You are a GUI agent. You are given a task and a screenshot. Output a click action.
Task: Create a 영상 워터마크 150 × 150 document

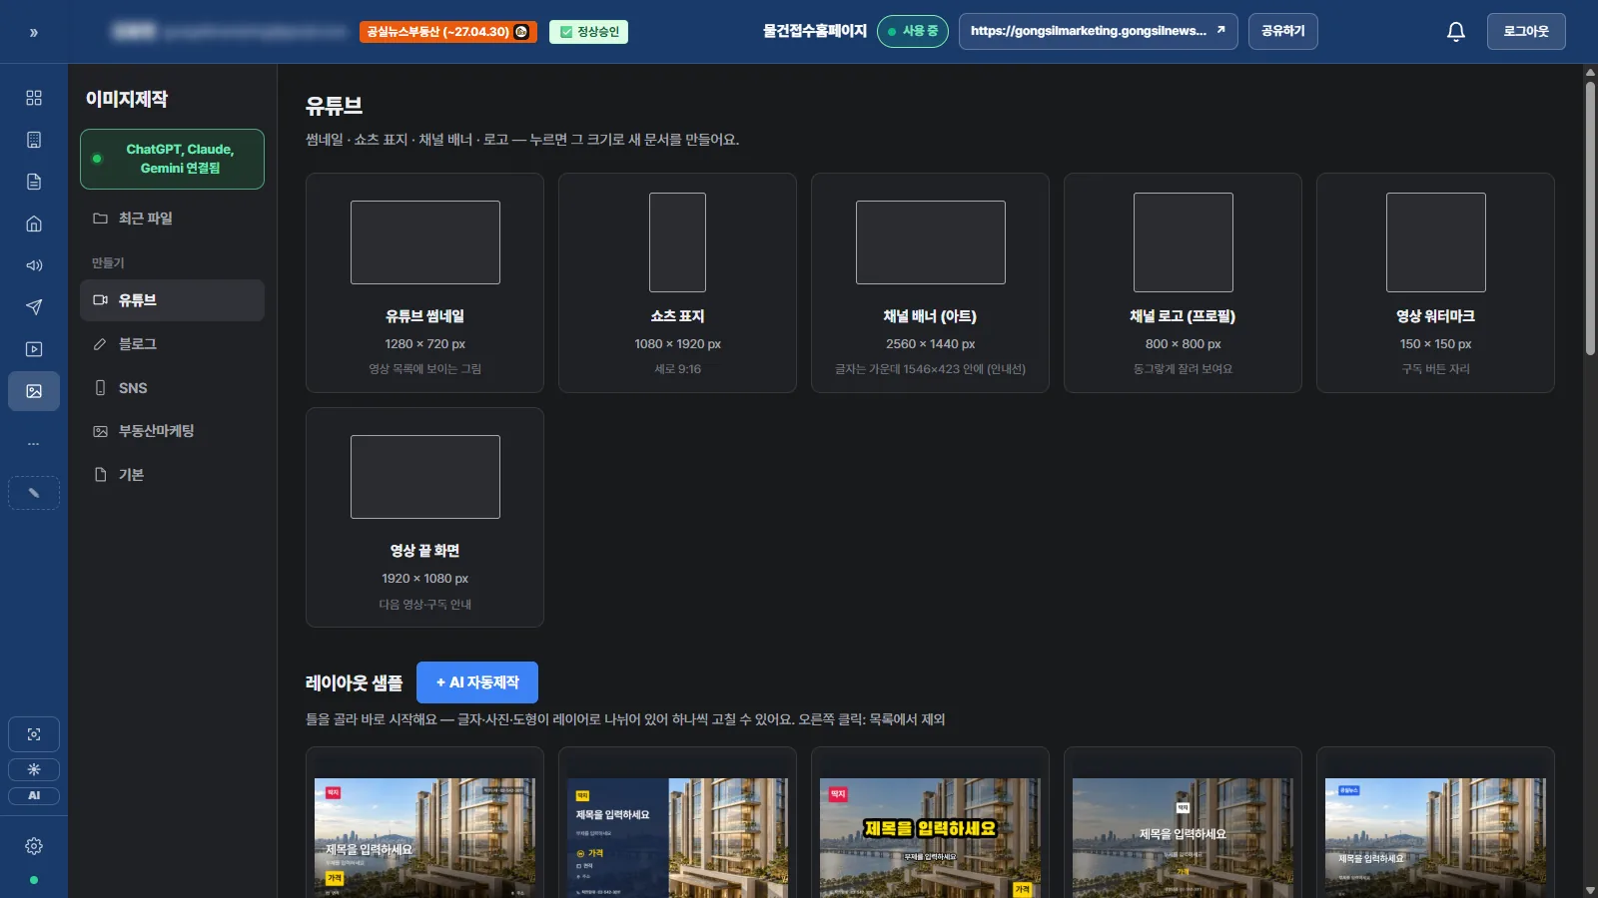[1435, 283]
